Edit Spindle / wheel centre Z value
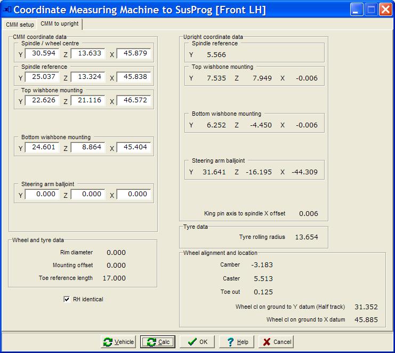395x353 pixels. [87, 54]
